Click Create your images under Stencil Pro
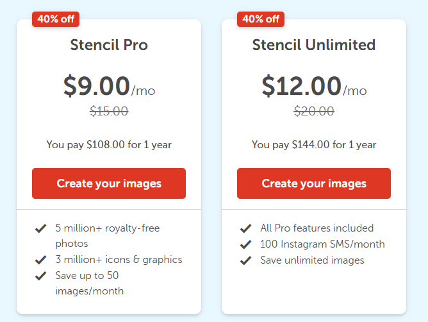Image resolution: width=428 pixels, height=322 pixels. coord(109,183)
